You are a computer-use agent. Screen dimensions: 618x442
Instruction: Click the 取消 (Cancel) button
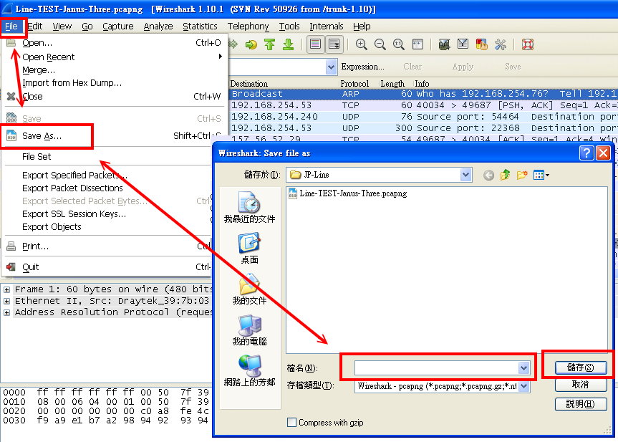click(581, 385)
